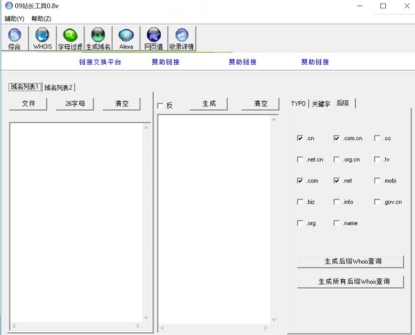Switch to the 关键字 tab
Image resolution: width=415 pixels, height=335 pixels.
point(321,104)
